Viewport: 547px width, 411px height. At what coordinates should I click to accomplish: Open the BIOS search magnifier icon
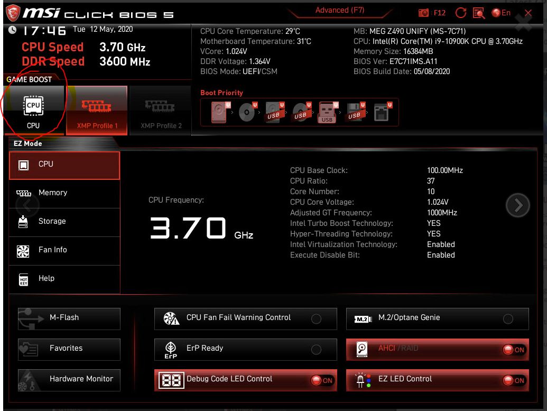(x=479, y=13)
